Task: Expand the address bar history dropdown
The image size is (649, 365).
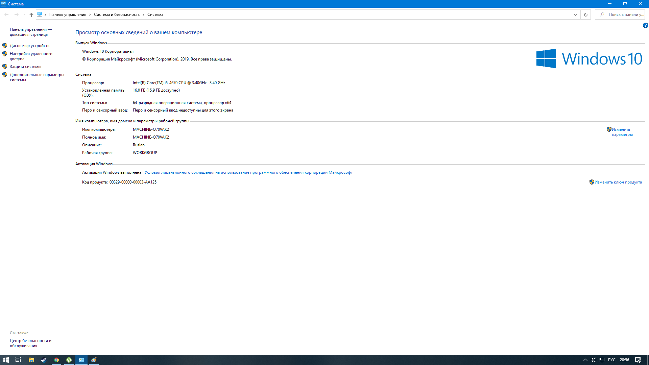Action: click(x=575, y=15)
